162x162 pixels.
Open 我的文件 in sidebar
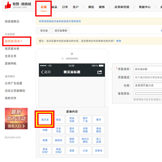[11, 98]
